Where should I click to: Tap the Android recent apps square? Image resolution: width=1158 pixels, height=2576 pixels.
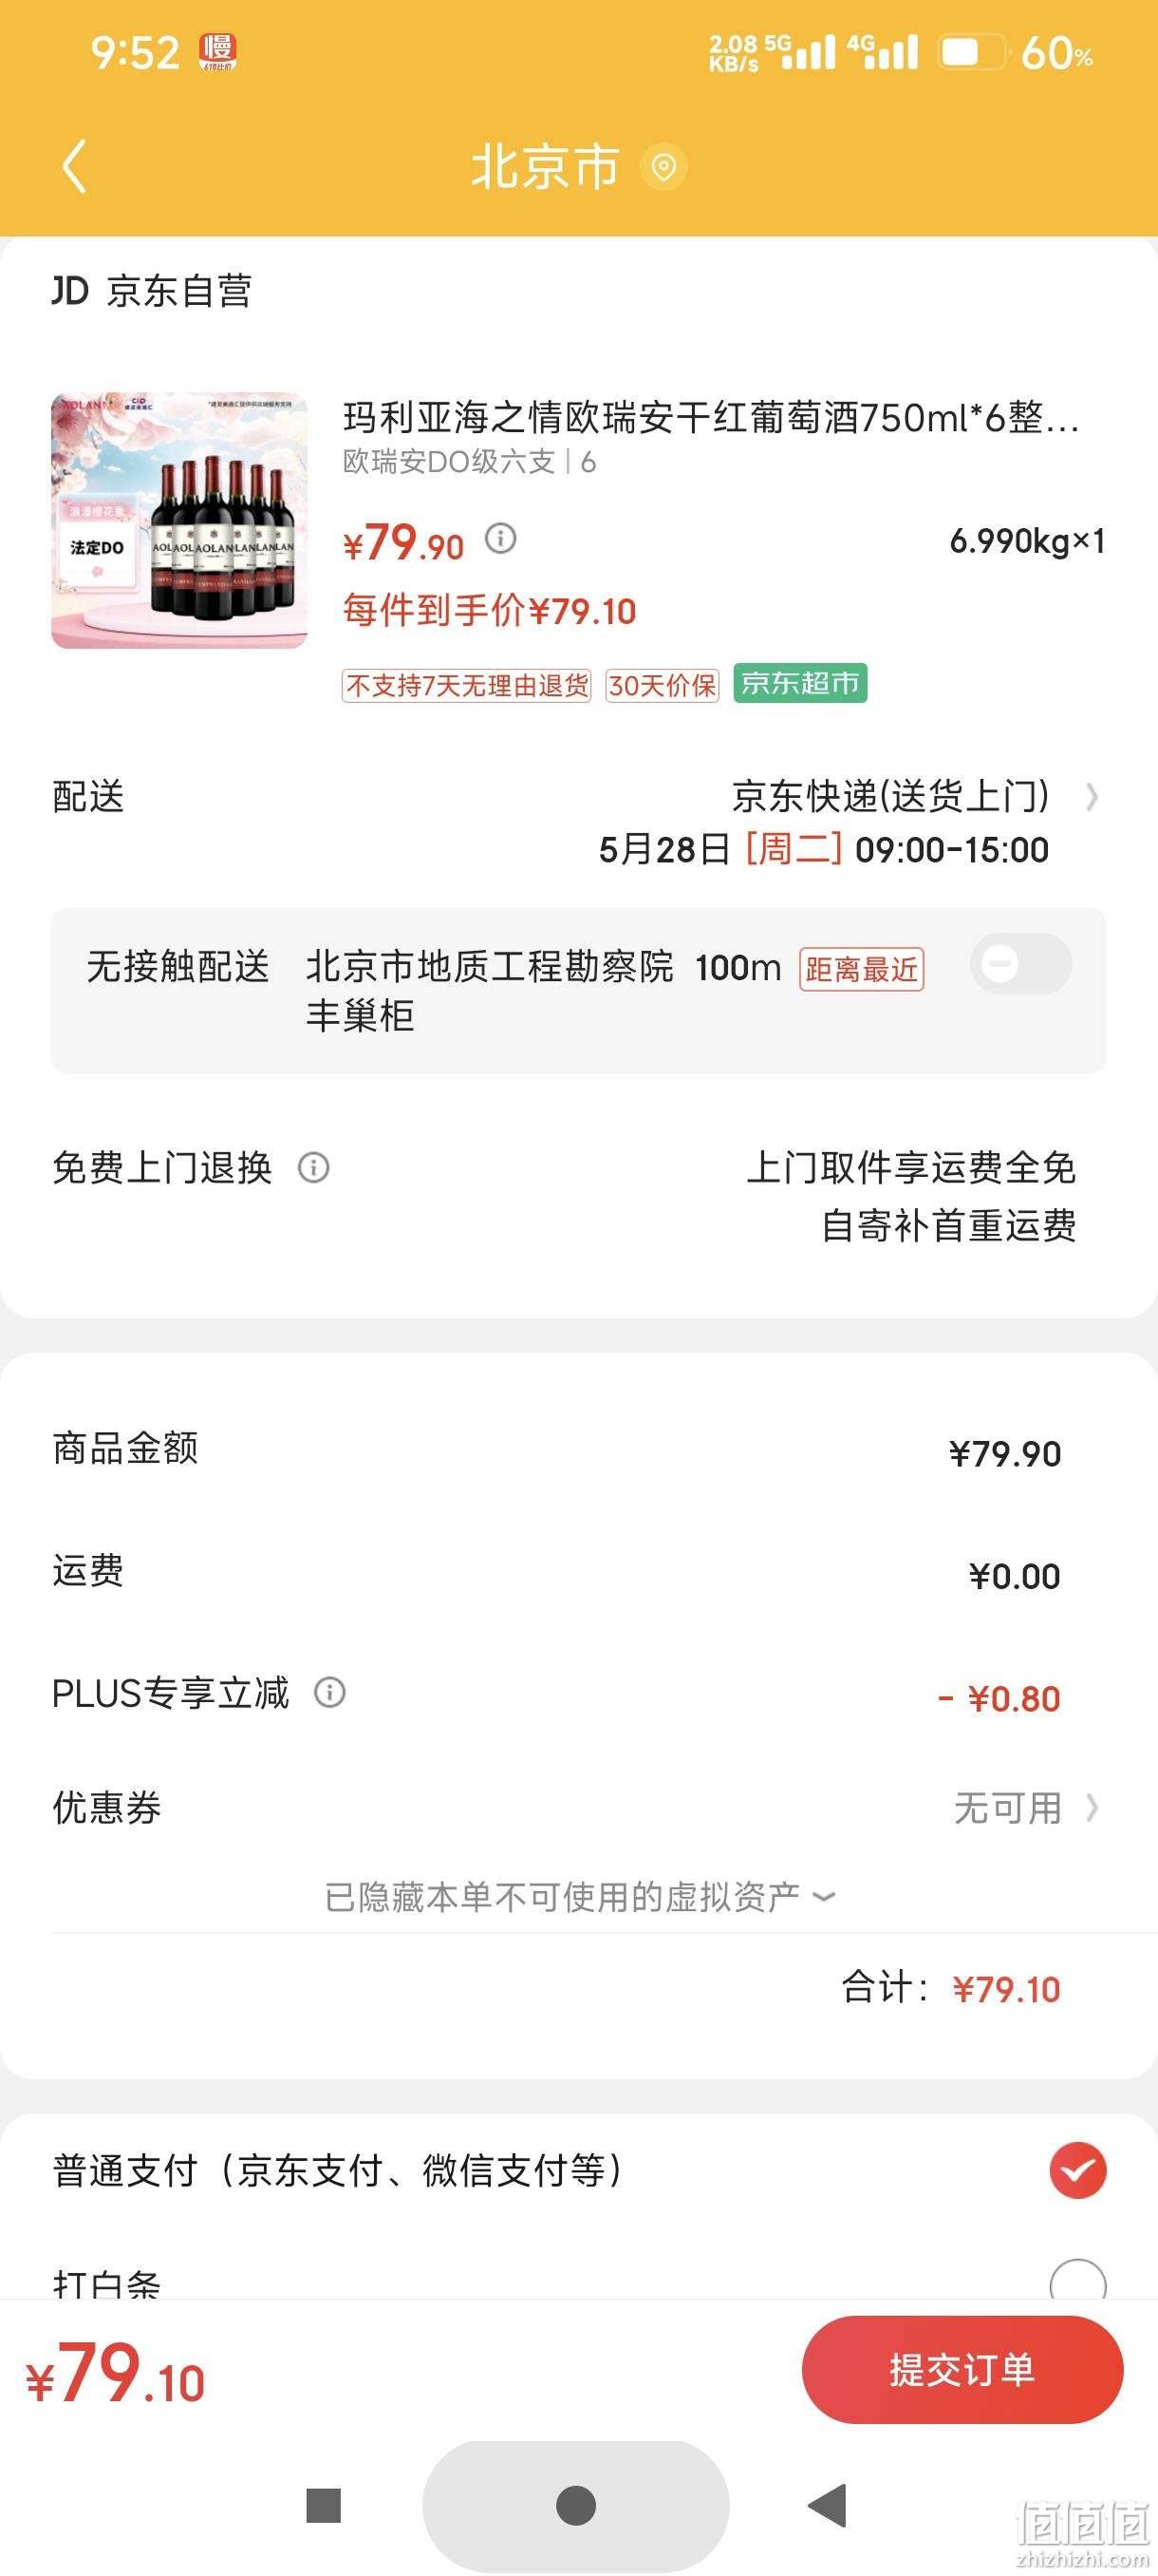324,2505
